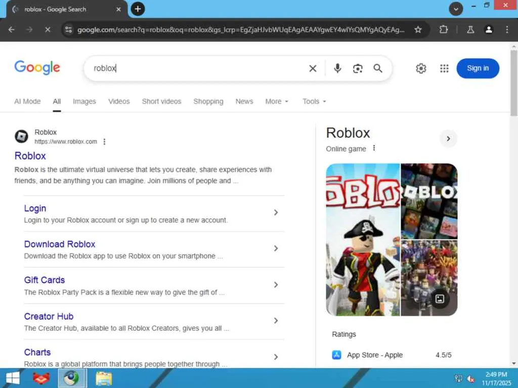Switch to AI Mode tab
The width and height of the screenshot is (518, 388).
tap(27, 102)
